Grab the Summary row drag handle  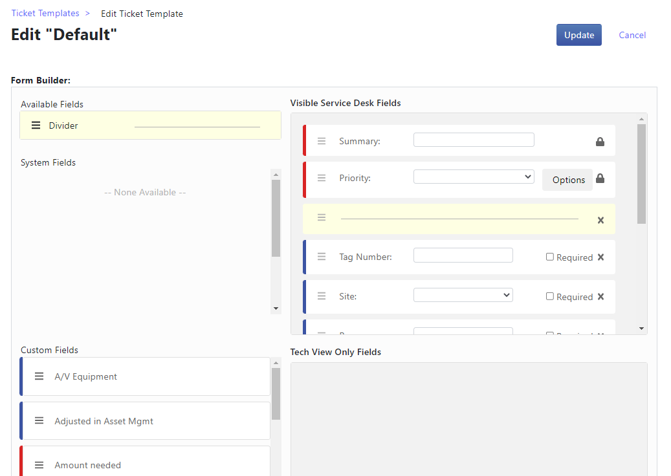[x=322, y=141]
